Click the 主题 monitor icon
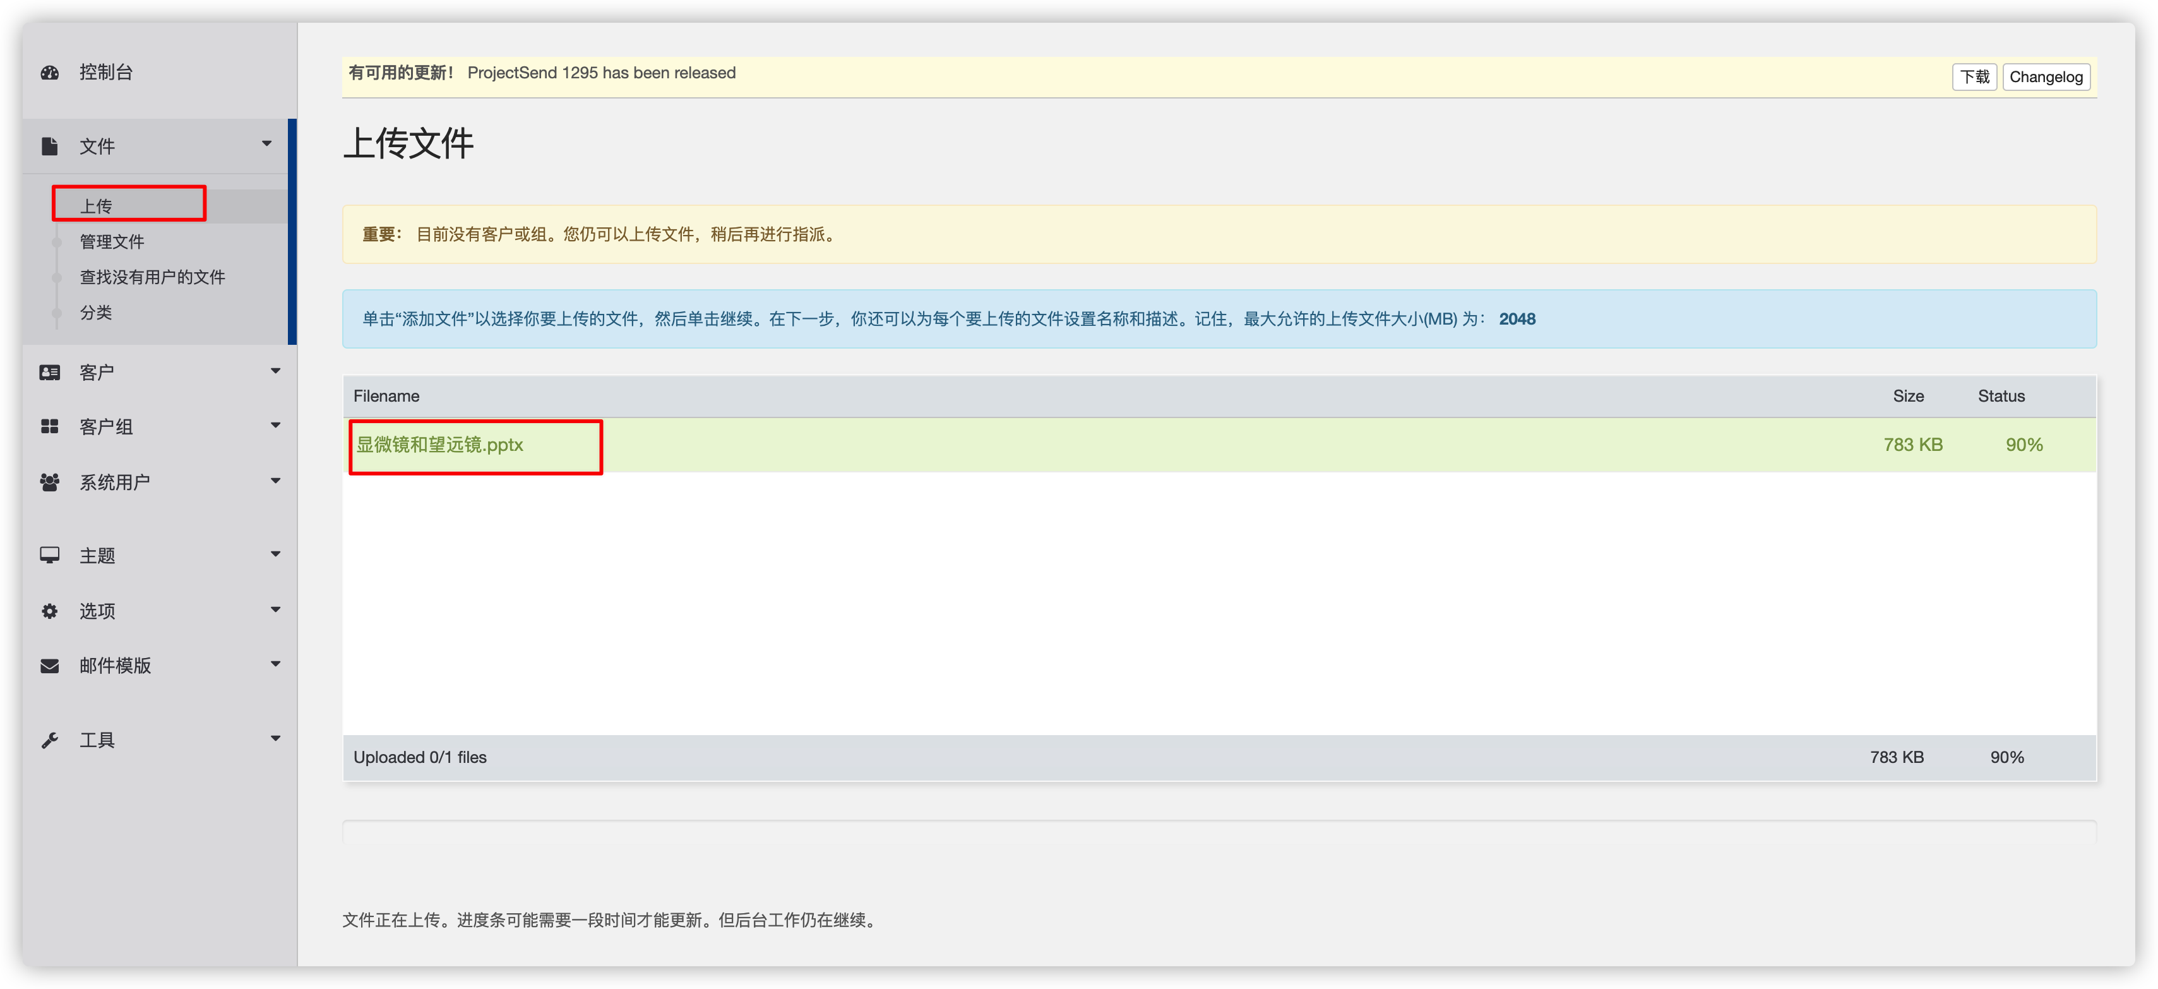 (x=49, y=554)
